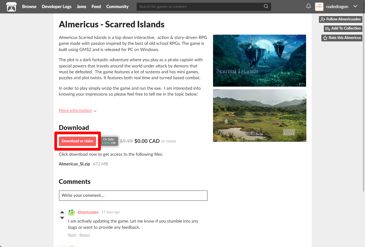
Task: Click Add To Collection
Action: click(343, 28)
